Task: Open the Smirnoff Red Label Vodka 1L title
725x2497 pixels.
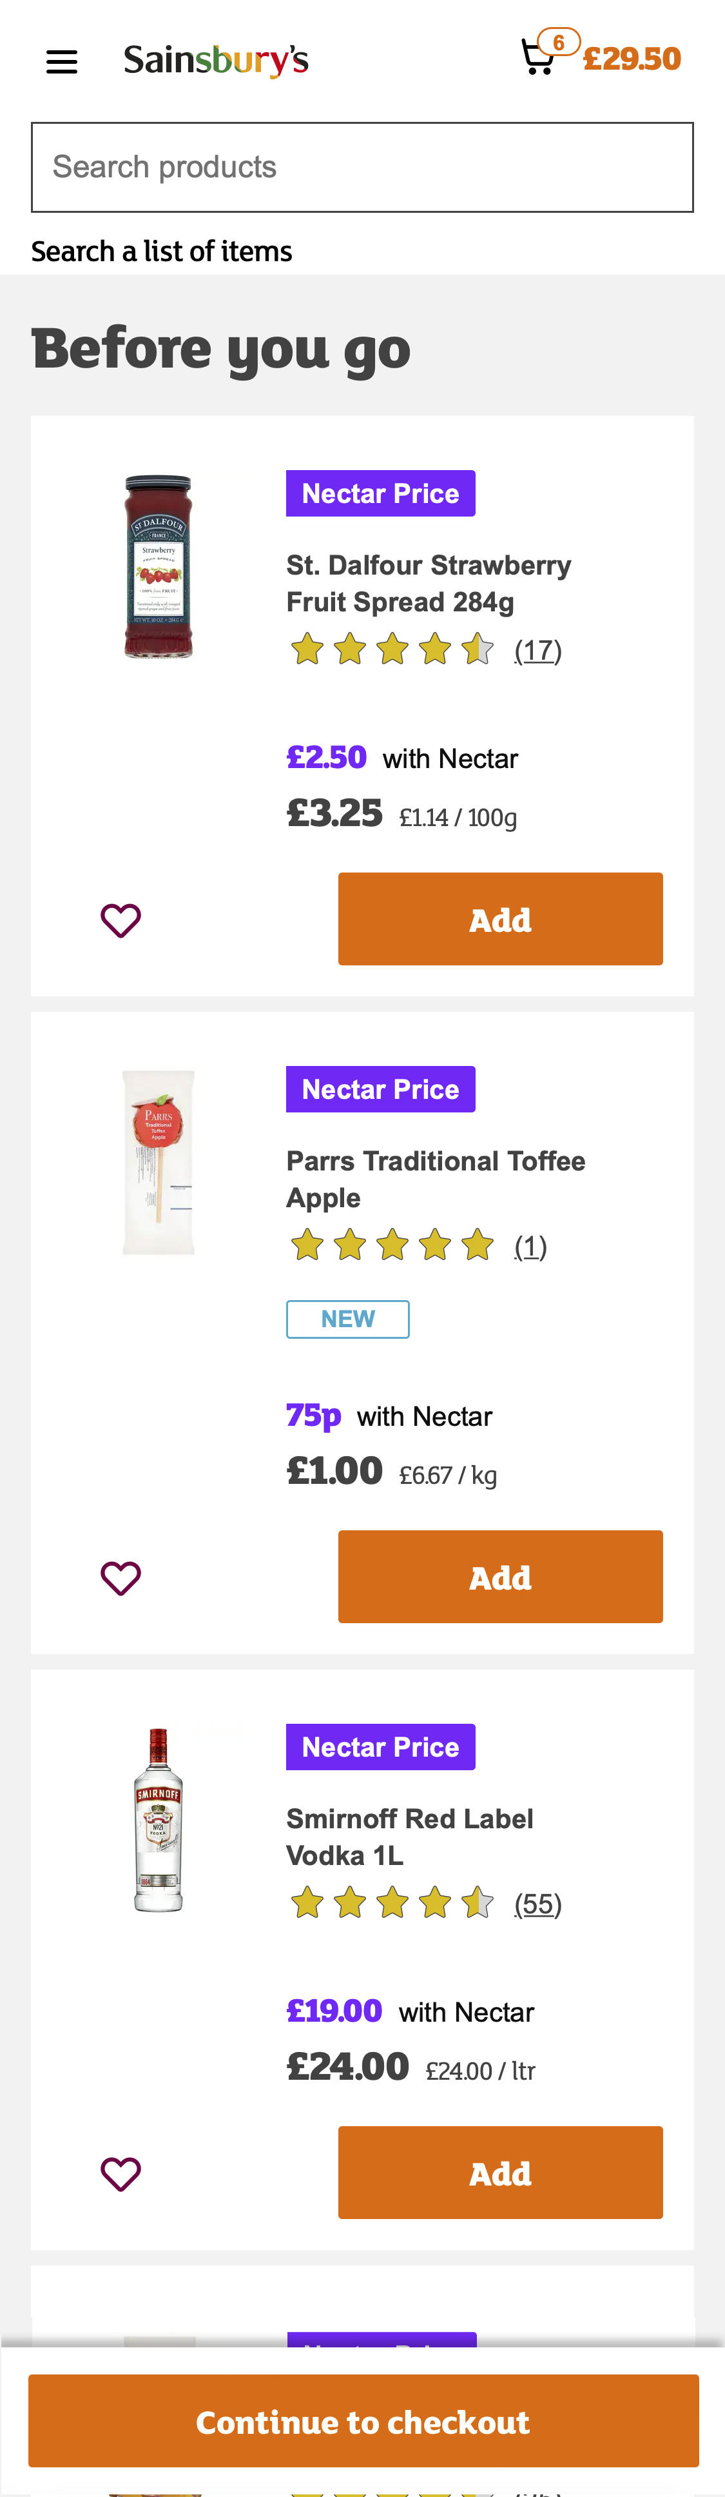Action: 409,1836
